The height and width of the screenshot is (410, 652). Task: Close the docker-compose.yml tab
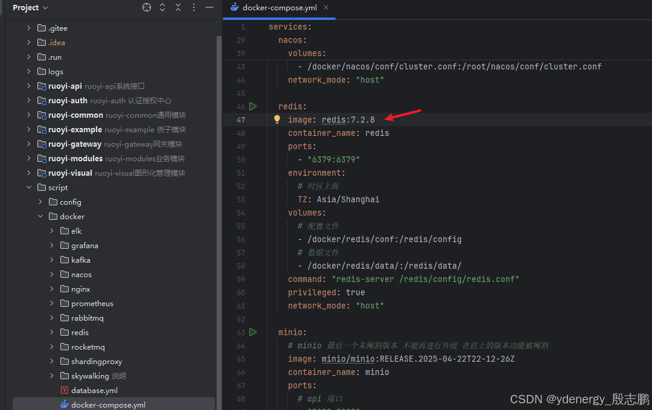[x=326, y=8]
